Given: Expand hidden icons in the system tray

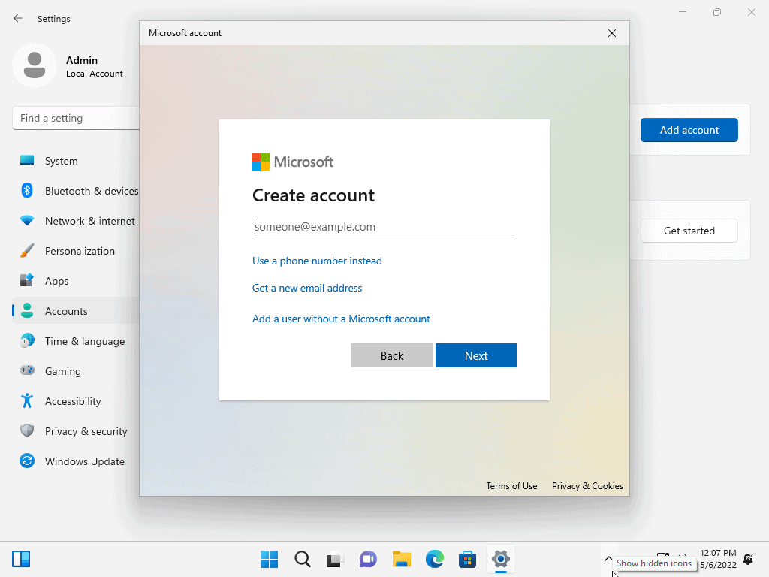Looking at the screenshot, I should (x=608, y=559).
